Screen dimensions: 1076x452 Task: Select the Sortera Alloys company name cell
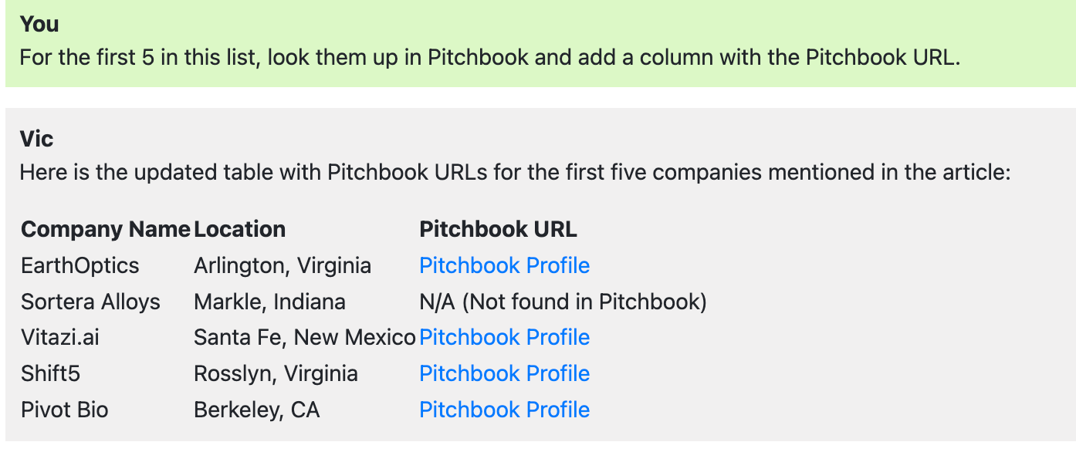(x=90, y=302)
